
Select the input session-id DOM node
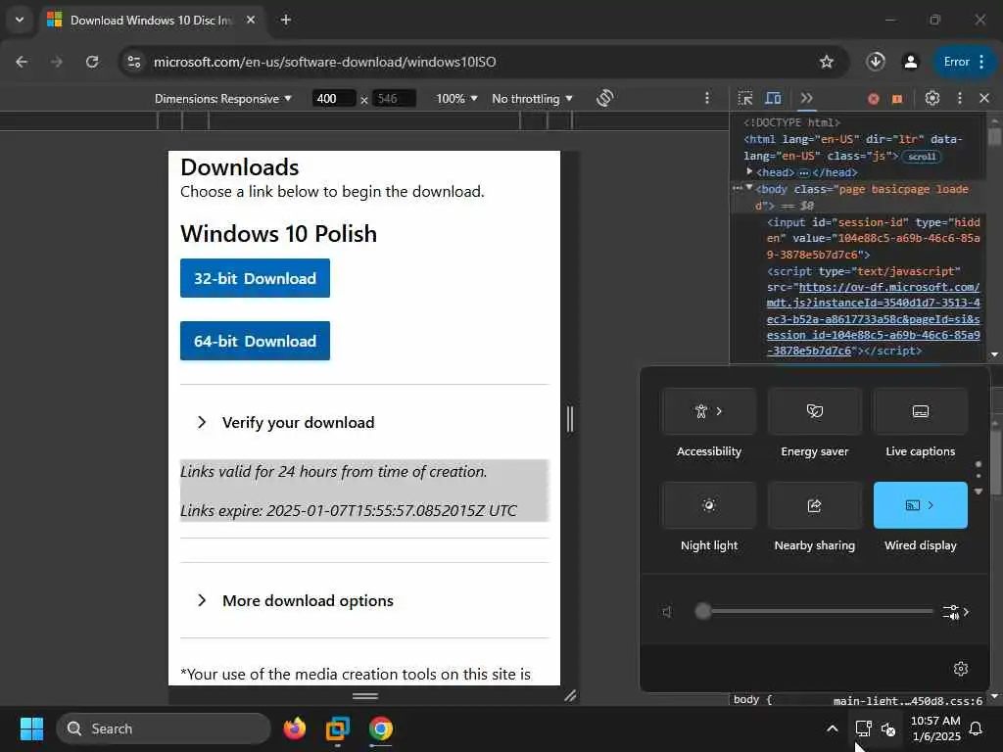tap(873, 238)
